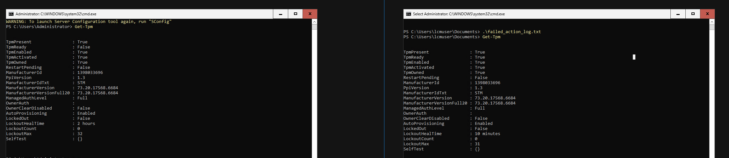Click .\failed_action_log.txt command in right window
The image size is (729, 158).
click(511, 32)
